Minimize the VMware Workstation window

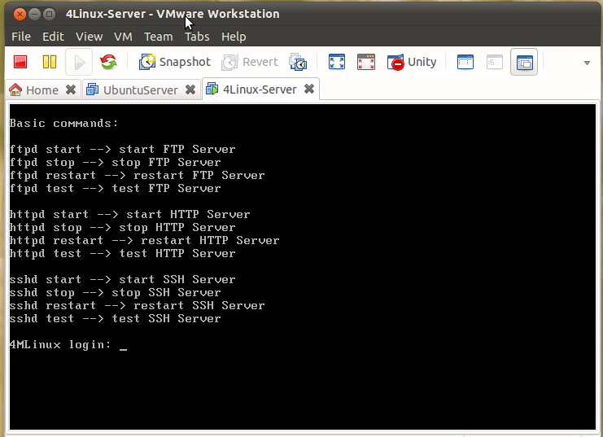click(34, 15)
